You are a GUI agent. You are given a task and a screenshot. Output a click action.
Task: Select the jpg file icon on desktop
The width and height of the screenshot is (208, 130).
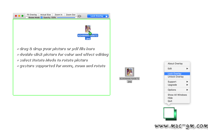130,72
